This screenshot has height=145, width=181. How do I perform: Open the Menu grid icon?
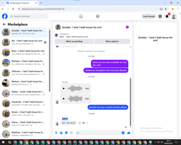tap(160, 16)
